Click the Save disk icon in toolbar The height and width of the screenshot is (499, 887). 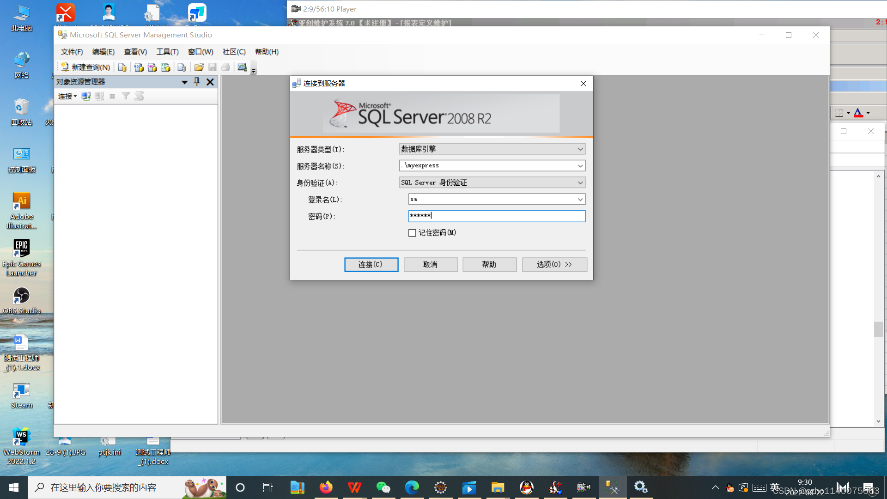coord(213,67)
